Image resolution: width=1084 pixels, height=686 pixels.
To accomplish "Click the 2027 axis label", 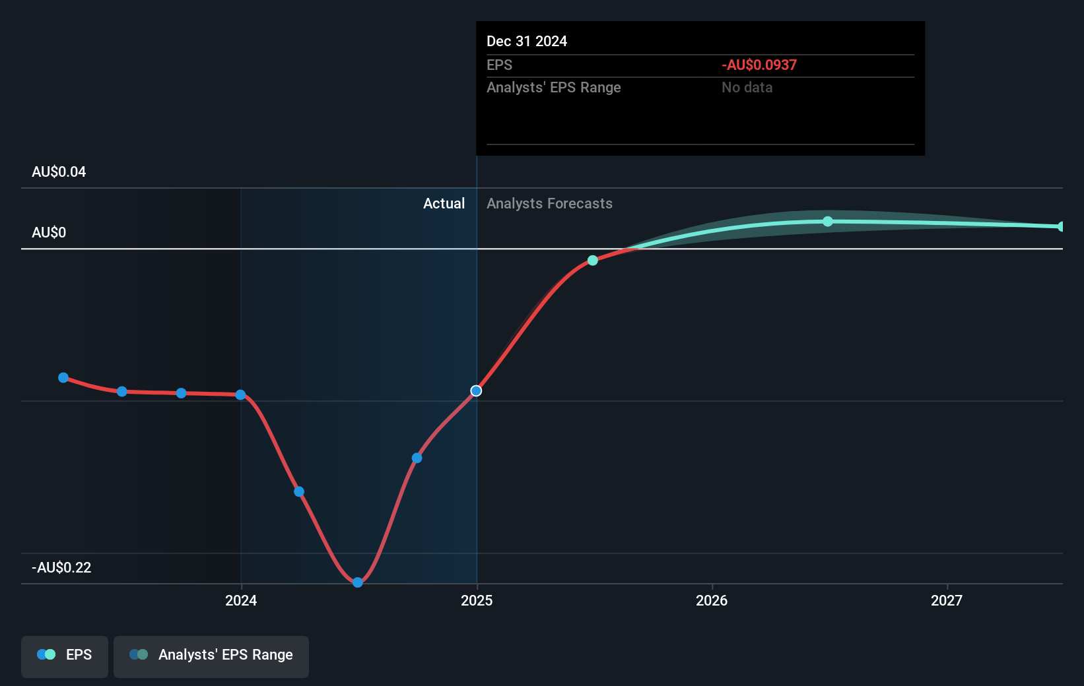I will pos(947,600).
